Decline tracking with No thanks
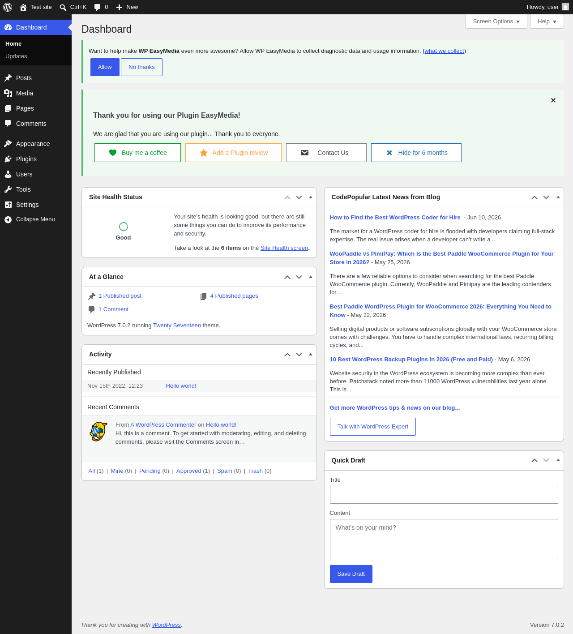The image size is (573, 634). click(x=141, y=67)
